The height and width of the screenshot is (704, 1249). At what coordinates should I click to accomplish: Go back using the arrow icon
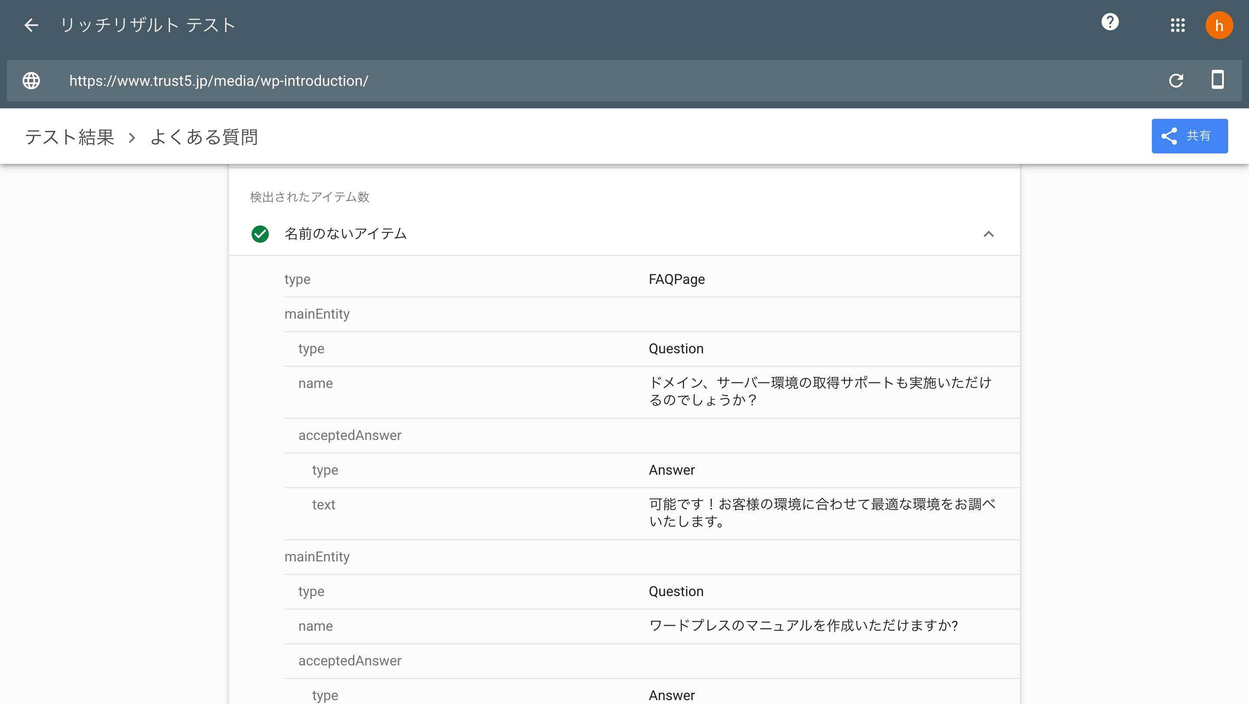pos(31,25)
